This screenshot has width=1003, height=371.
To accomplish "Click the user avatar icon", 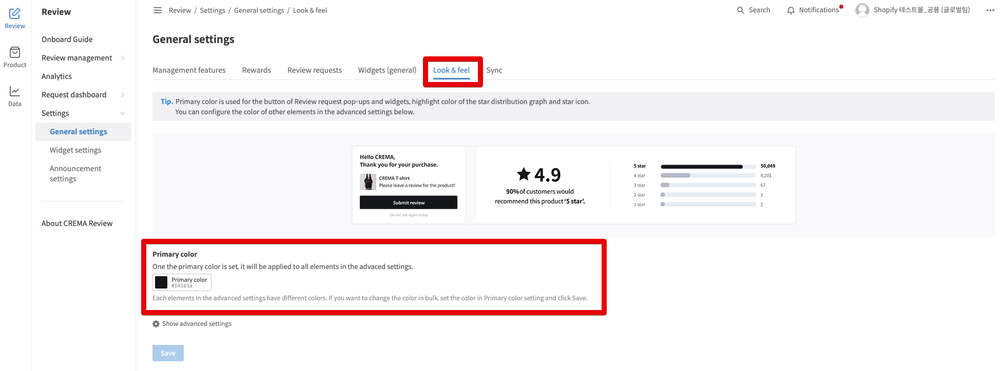I will (x=862, y=10).
